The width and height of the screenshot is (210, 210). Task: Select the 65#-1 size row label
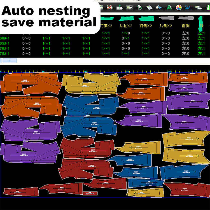[5, 43]
